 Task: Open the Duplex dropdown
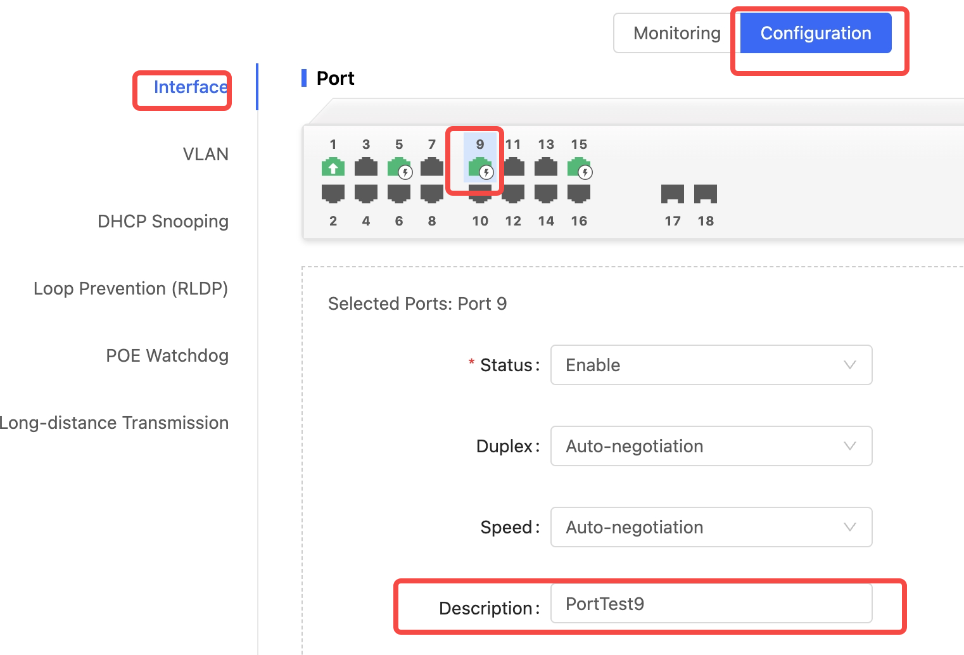[x=711, y=446]
